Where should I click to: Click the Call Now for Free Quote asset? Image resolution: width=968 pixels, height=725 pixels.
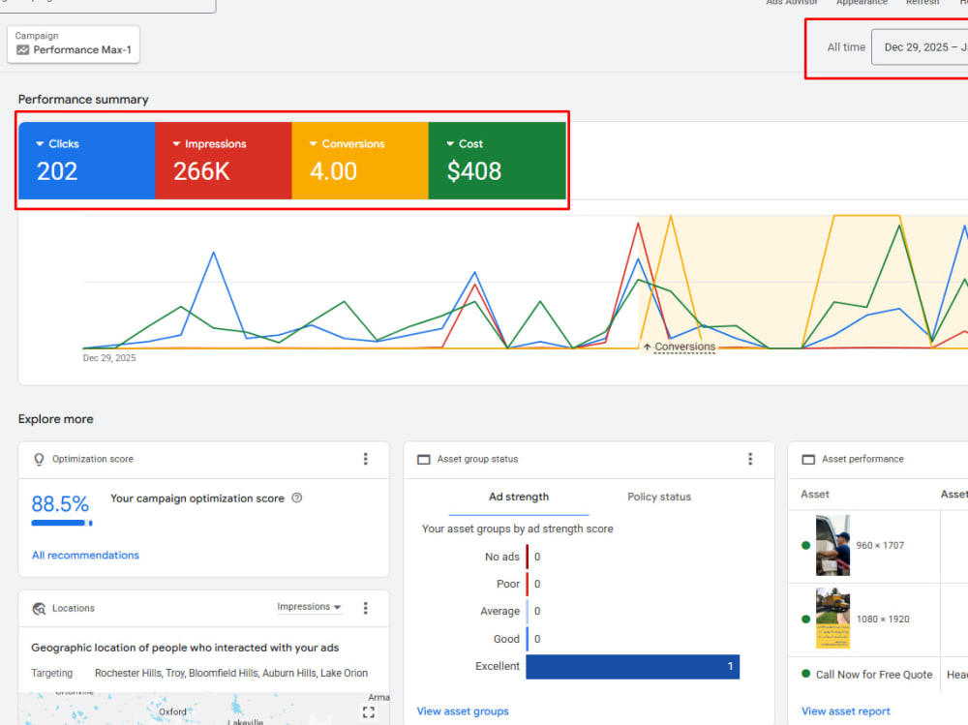(x=874, y=675)
